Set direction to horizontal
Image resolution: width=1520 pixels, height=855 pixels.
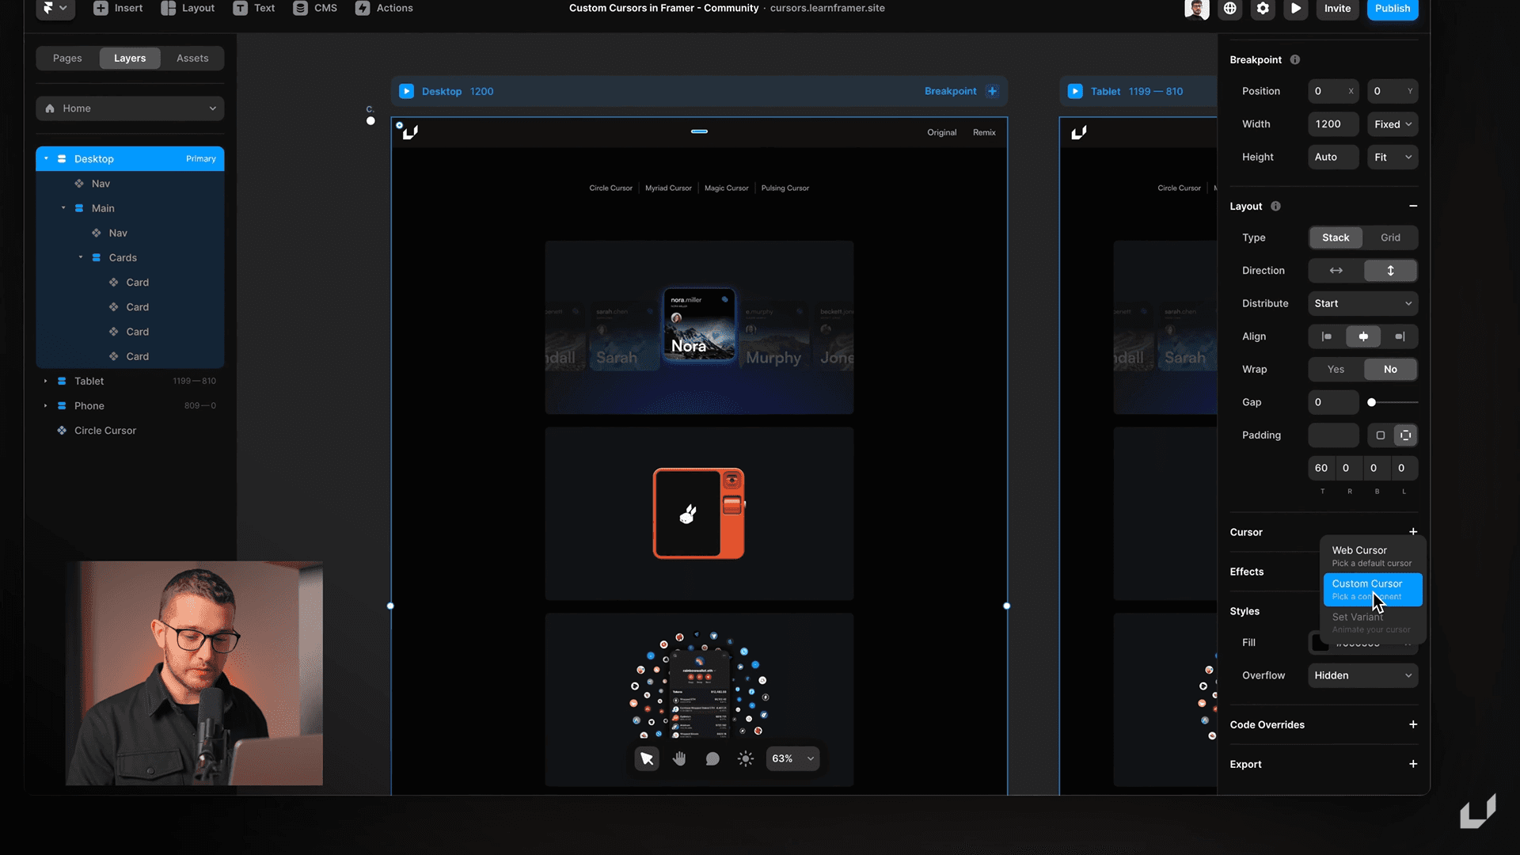(x=1336, y=271)
